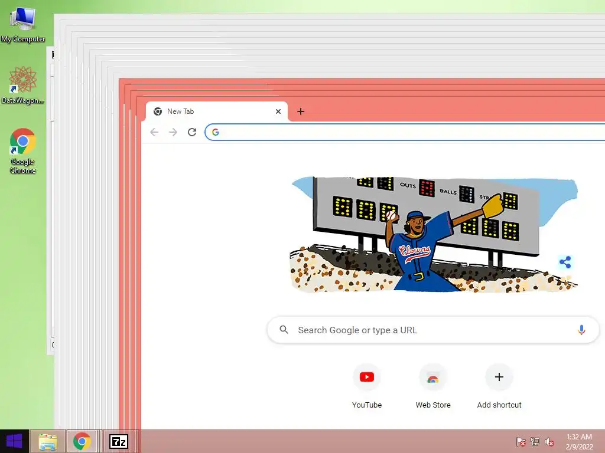Close the New Tab tab
Screen dimensions: 605x453
(x=278, y=111)
